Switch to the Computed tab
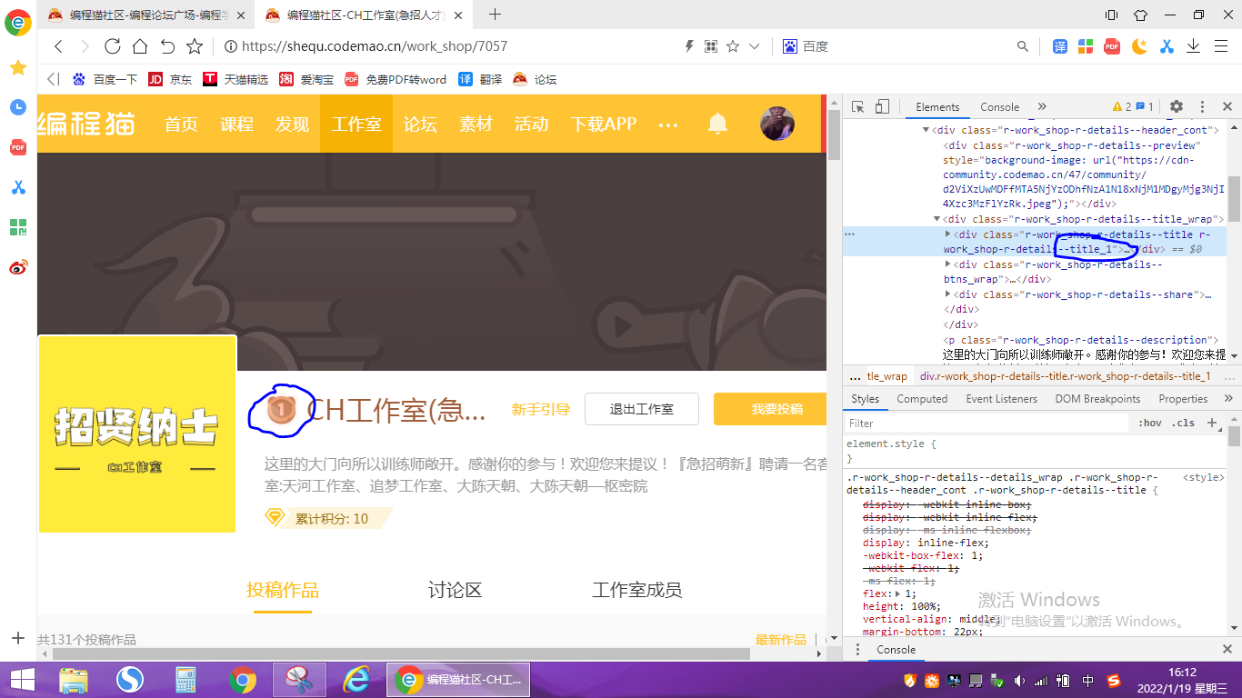Screen dimensions: 1242x698 click(x=922, y=399)
